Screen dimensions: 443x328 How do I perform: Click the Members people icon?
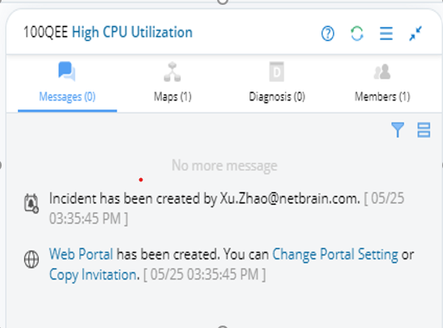click(382, 72)
